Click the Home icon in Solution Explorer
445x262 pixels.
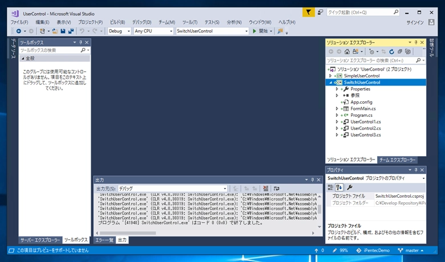[347, 52]
